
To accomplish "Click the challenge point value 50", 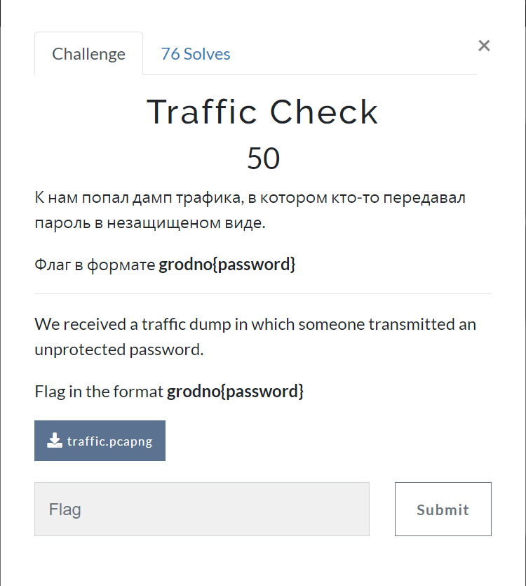I will pos(263,159).
